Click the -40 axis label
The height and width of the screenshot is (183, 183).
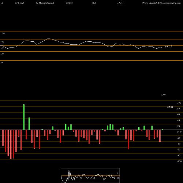tap(179, 144)
